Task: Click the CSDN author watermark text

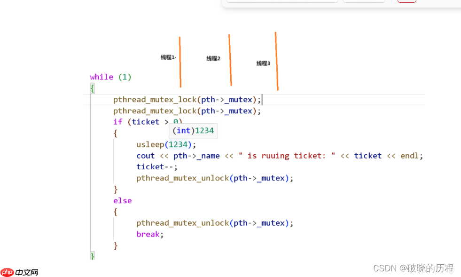Action: [413, 268]
